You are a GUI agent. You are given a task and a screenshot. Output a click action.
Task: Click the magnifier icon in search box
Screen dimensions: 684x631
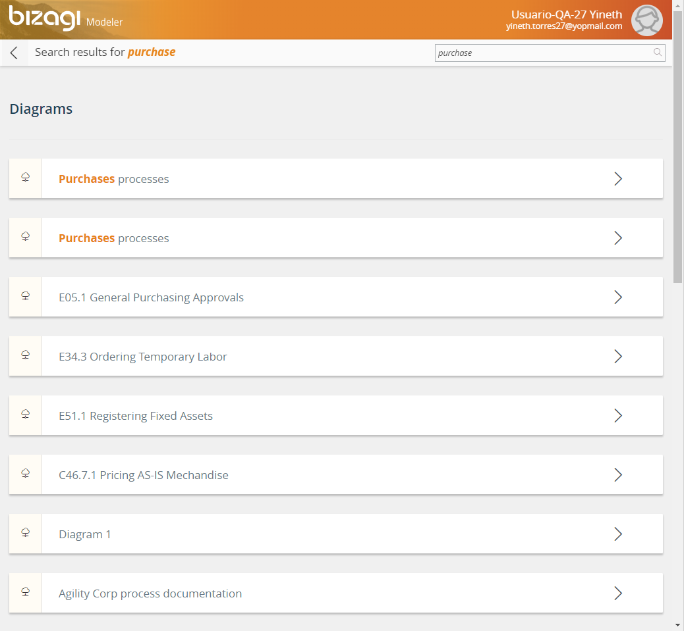tap(657, 53)
